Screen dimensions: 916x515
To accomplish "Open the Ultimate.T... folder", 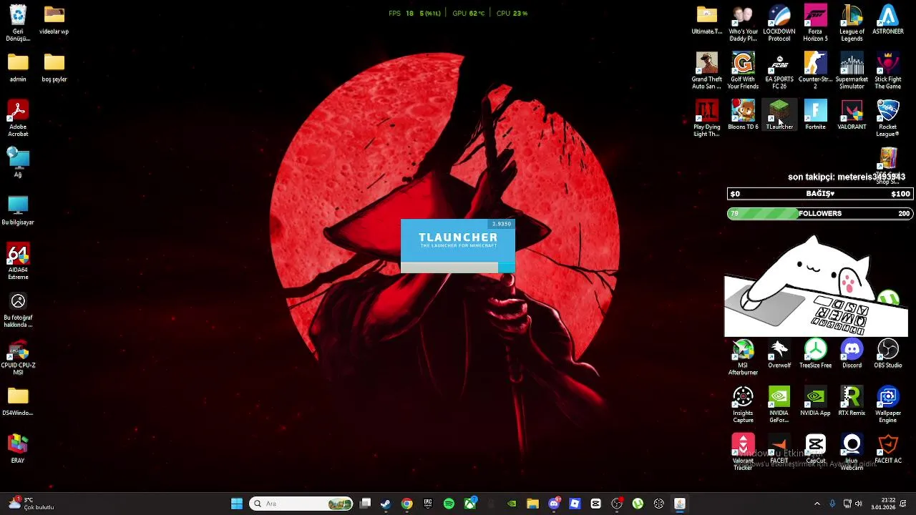I will coord(707,20).
